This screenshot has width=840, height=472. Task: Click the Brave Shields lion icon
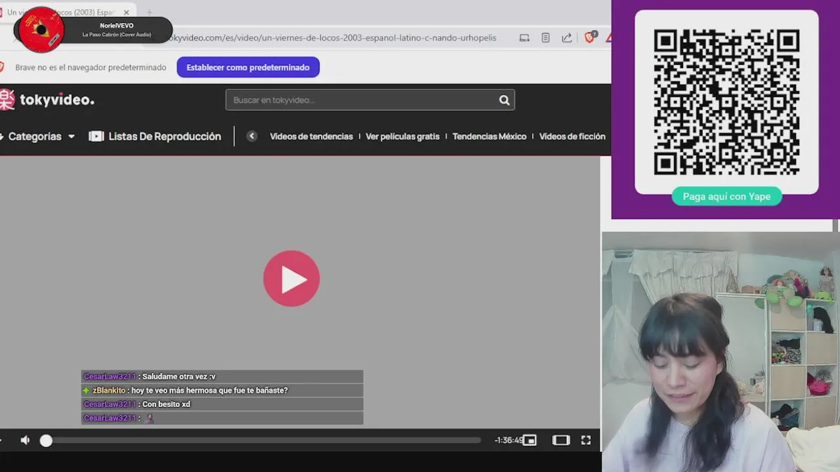(590, 37)
